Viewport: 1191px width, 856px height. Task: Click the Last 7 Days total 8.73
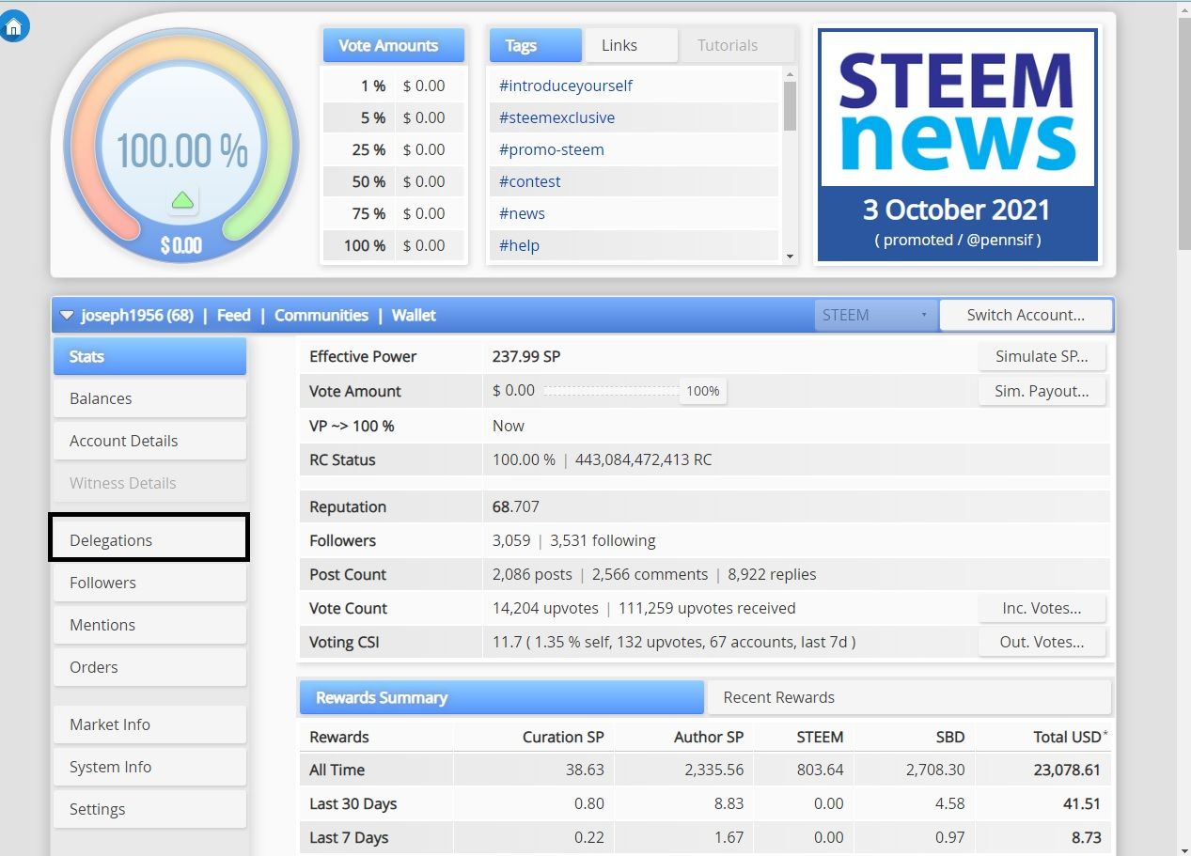click(x=1086, y=837)
